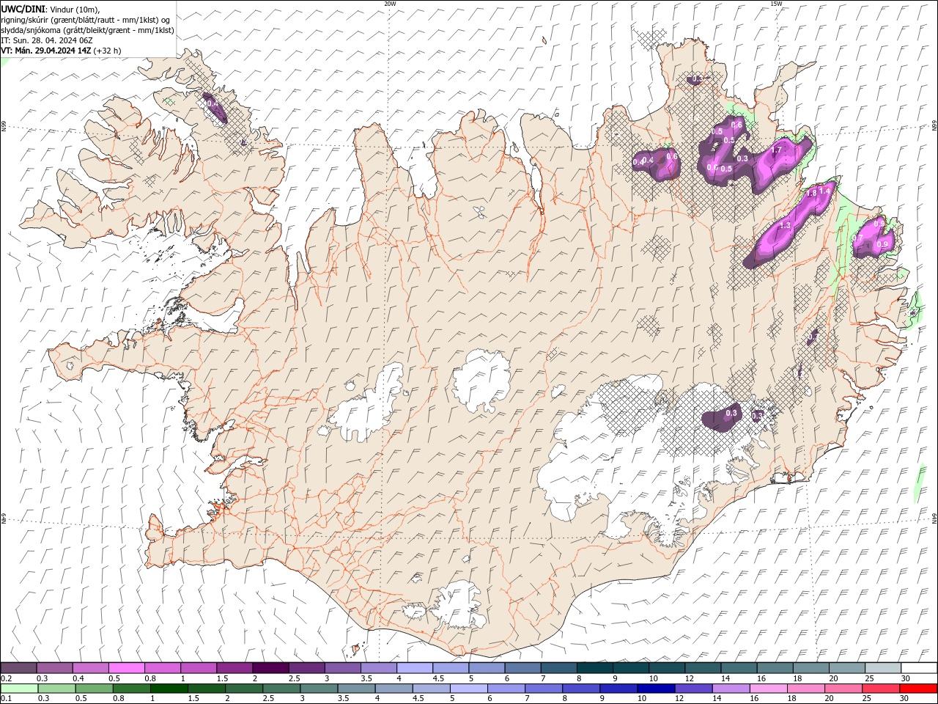This screenshot has height=704, width=938.
Task: Click the '30' label in the top legend row
Action: point(906,678)
